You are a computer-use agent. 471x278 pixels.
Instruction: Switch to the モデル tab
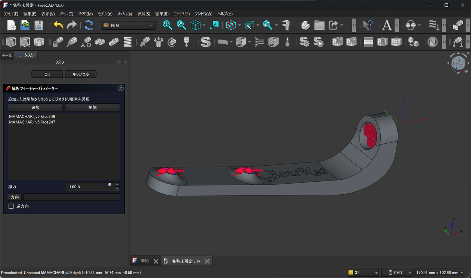[x=7, y=55]
